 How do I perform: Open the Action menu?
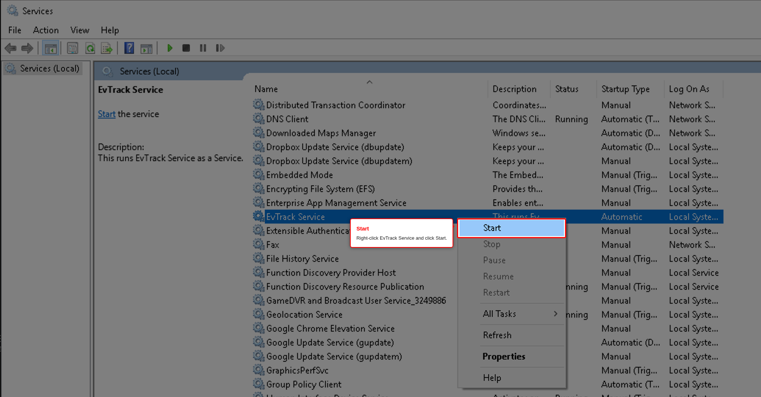click(46, 30)
